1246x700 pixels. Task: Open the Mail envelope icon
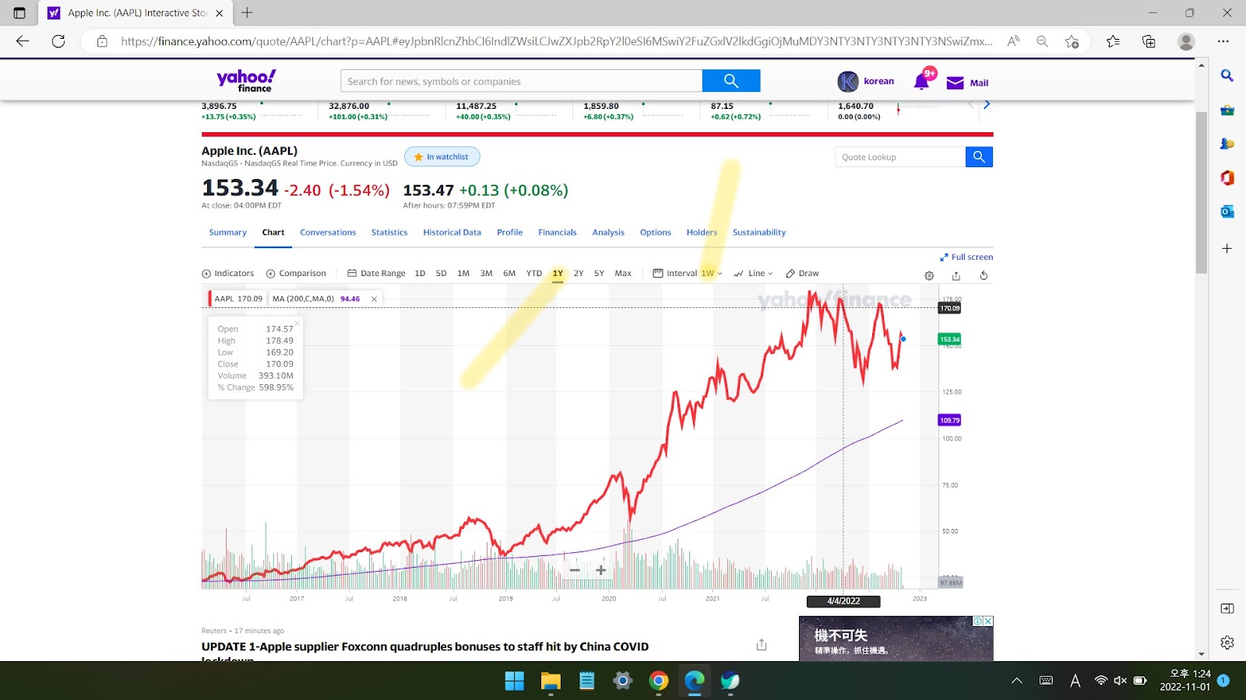pos(955,83)
